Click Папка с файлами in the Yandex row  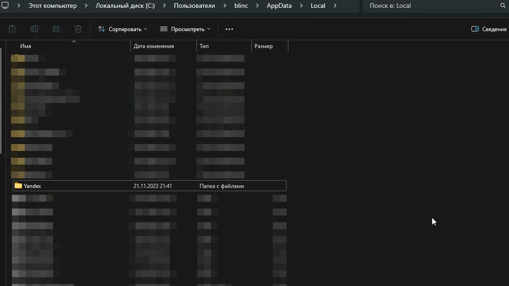coord(222,186)
